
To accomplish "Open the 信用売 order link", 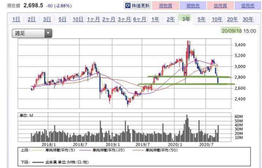I will (248, 6).
